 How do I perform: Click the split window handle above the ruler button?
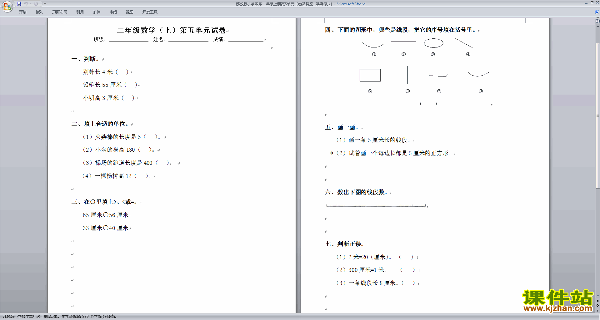597,18
